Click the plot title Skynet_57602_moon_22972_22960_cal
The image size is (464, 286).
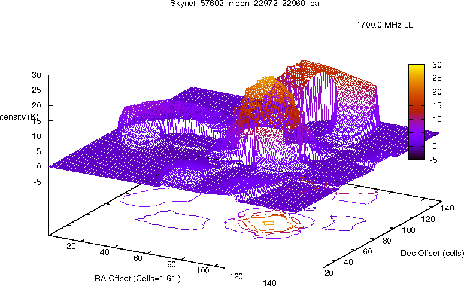click(245, 4)
